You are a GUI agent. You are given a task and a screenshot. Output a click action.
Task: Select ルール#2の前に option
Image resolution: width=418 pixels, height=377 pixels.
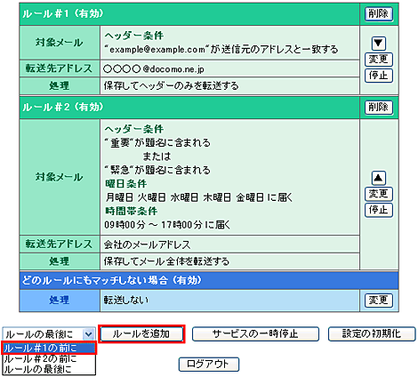click(49, 359)
